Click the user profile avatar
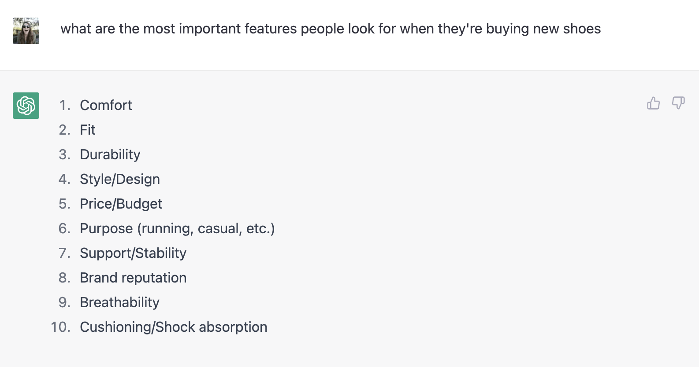This screenshot has height=367, width=699. [26, 31]
